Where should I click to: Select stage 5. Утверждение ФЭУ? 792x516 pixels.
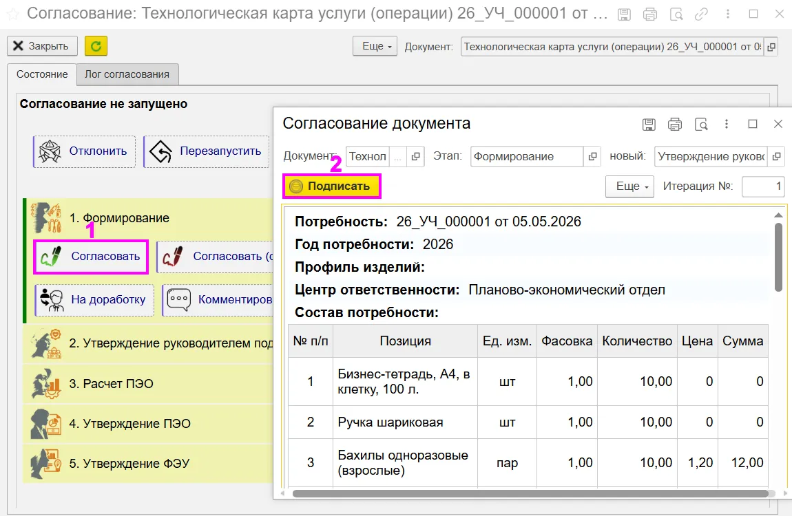pos(149,464)
